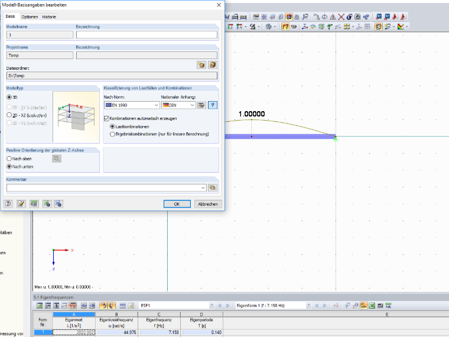The image size is (449, 337).
Task: Open the Historie tab
Action: [x=49, y=17]
